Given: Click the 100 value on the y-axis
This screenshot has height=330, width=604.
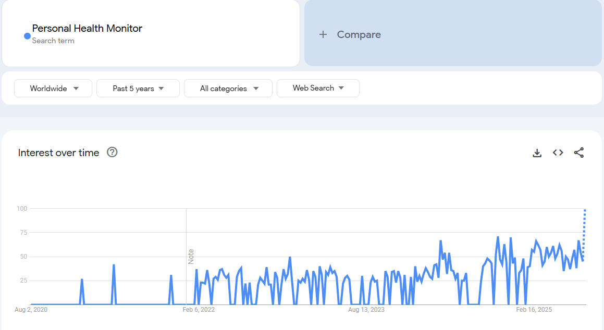Looking at the screenshot, I should click(x=21, y=209).
